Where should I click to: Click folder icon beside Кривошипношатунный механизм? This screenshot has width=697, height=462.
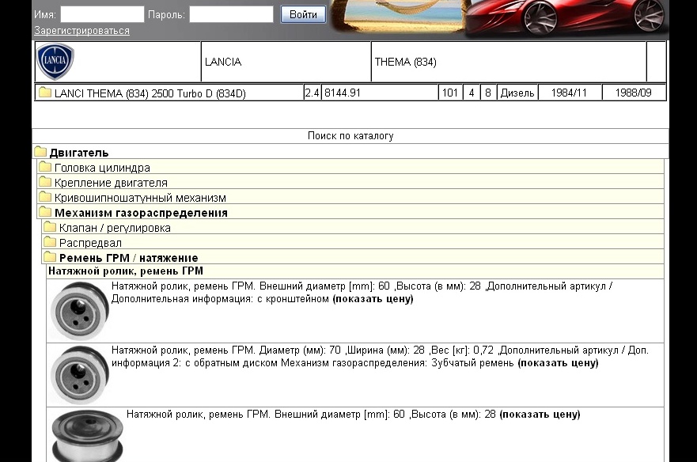point(45,197)
